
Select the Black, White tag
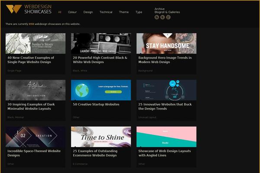coord(80,70)
